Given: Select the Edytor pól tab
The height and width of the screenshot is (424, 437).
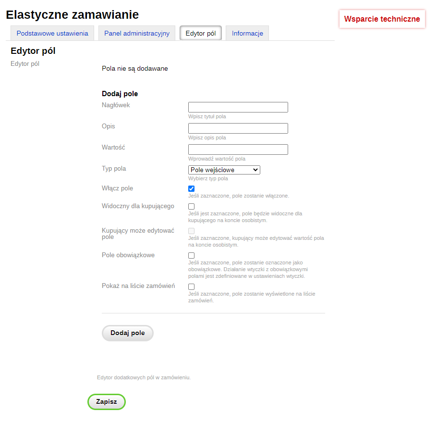Looking at the screenshot, I should click(200, 33).
